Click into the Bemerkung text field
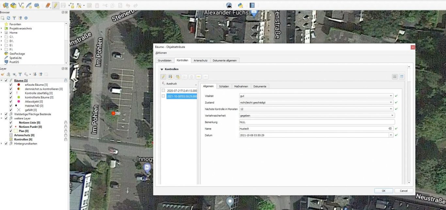The height and width of the screenshot is (210, 446). click(x=317, y=122)
